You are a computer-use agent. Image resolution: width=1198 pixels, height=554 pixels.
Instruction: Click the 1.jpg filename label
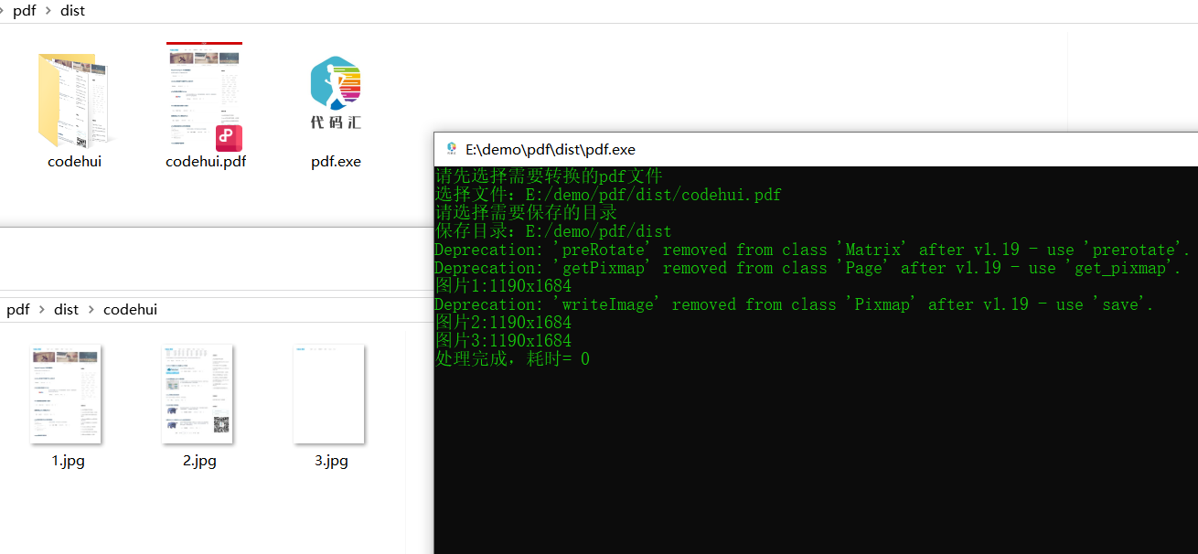pyautogui.click(x=68, y=461)
